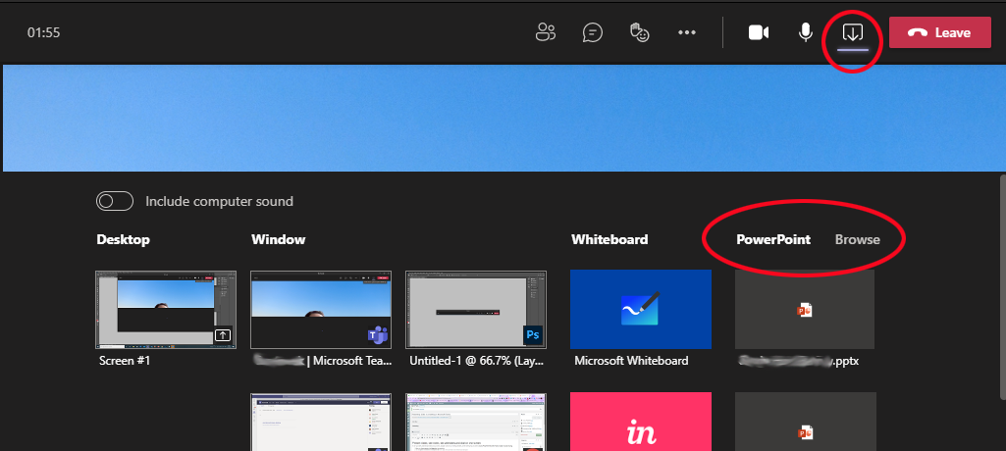This screenshot has width=1006, height=451.
Task: Share the second-row left window thumbnail
Action: [x=321, y=423]
